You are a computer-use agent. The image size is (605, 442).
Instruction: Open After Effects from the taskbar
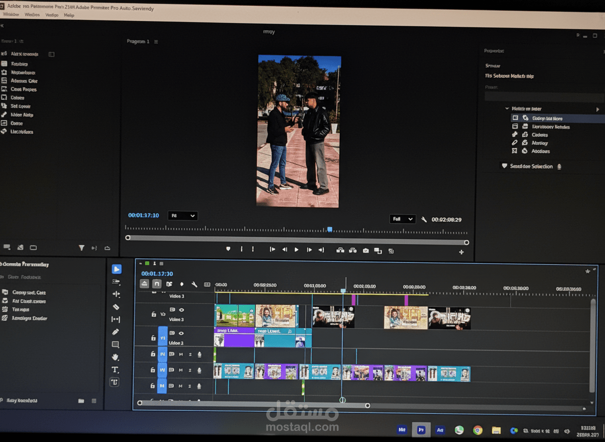[x=440, y=430]
